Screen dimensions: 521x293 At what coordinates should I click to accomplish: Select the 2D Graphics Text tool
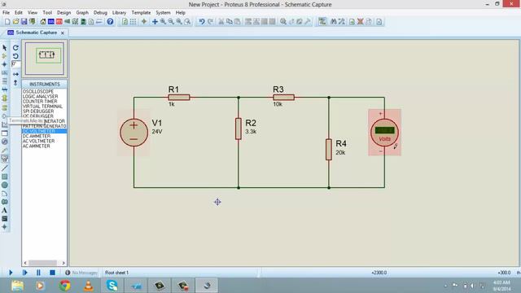point(4,210)
